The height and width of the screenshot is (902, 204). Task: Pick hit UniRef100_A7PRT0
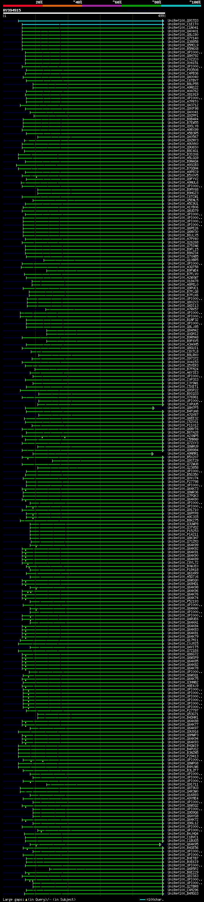[x=183, y=101]
